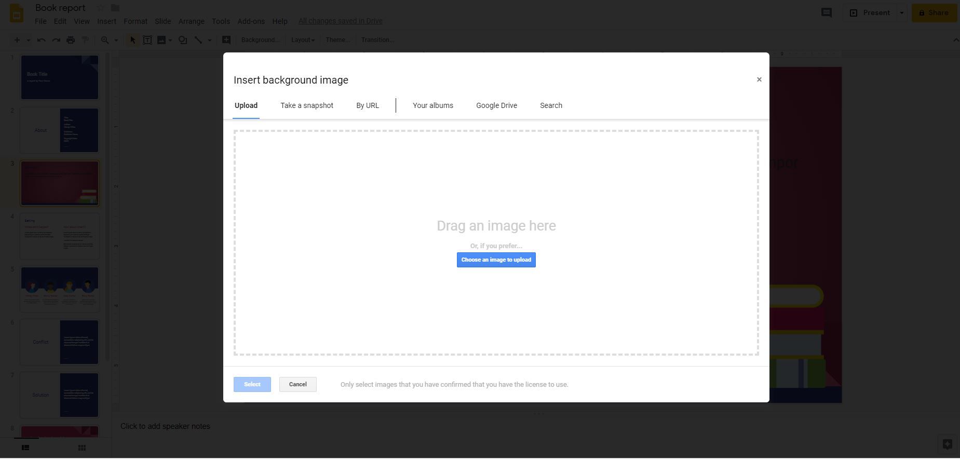Expand the Present options dropdown arrow
Screen dimensions: 960x460
[x=902, y=13]
